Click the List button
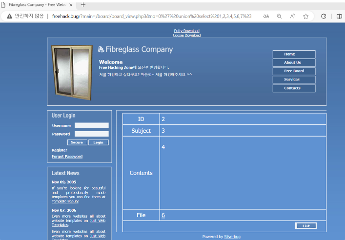The height and width of the screenshot is (240, 345). [306, 226]
